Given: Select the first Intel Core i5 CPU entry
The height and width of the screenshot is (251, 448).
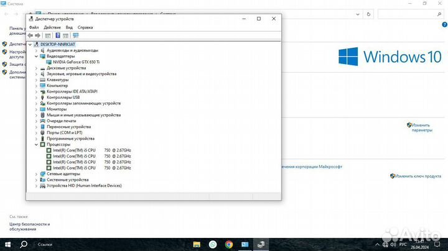Looking at the screenshot, I should pos(74,150).
